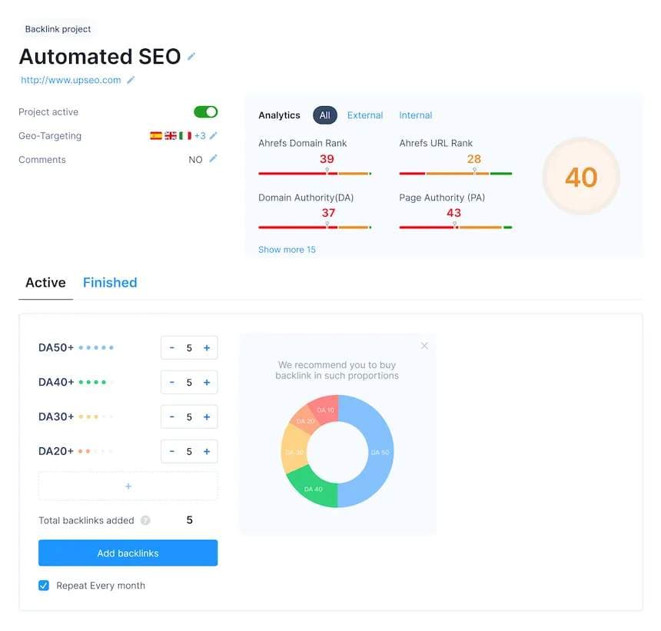661x631 pixels.
Task: Edit Comments using the pencil icon
Action: [214, 159]
